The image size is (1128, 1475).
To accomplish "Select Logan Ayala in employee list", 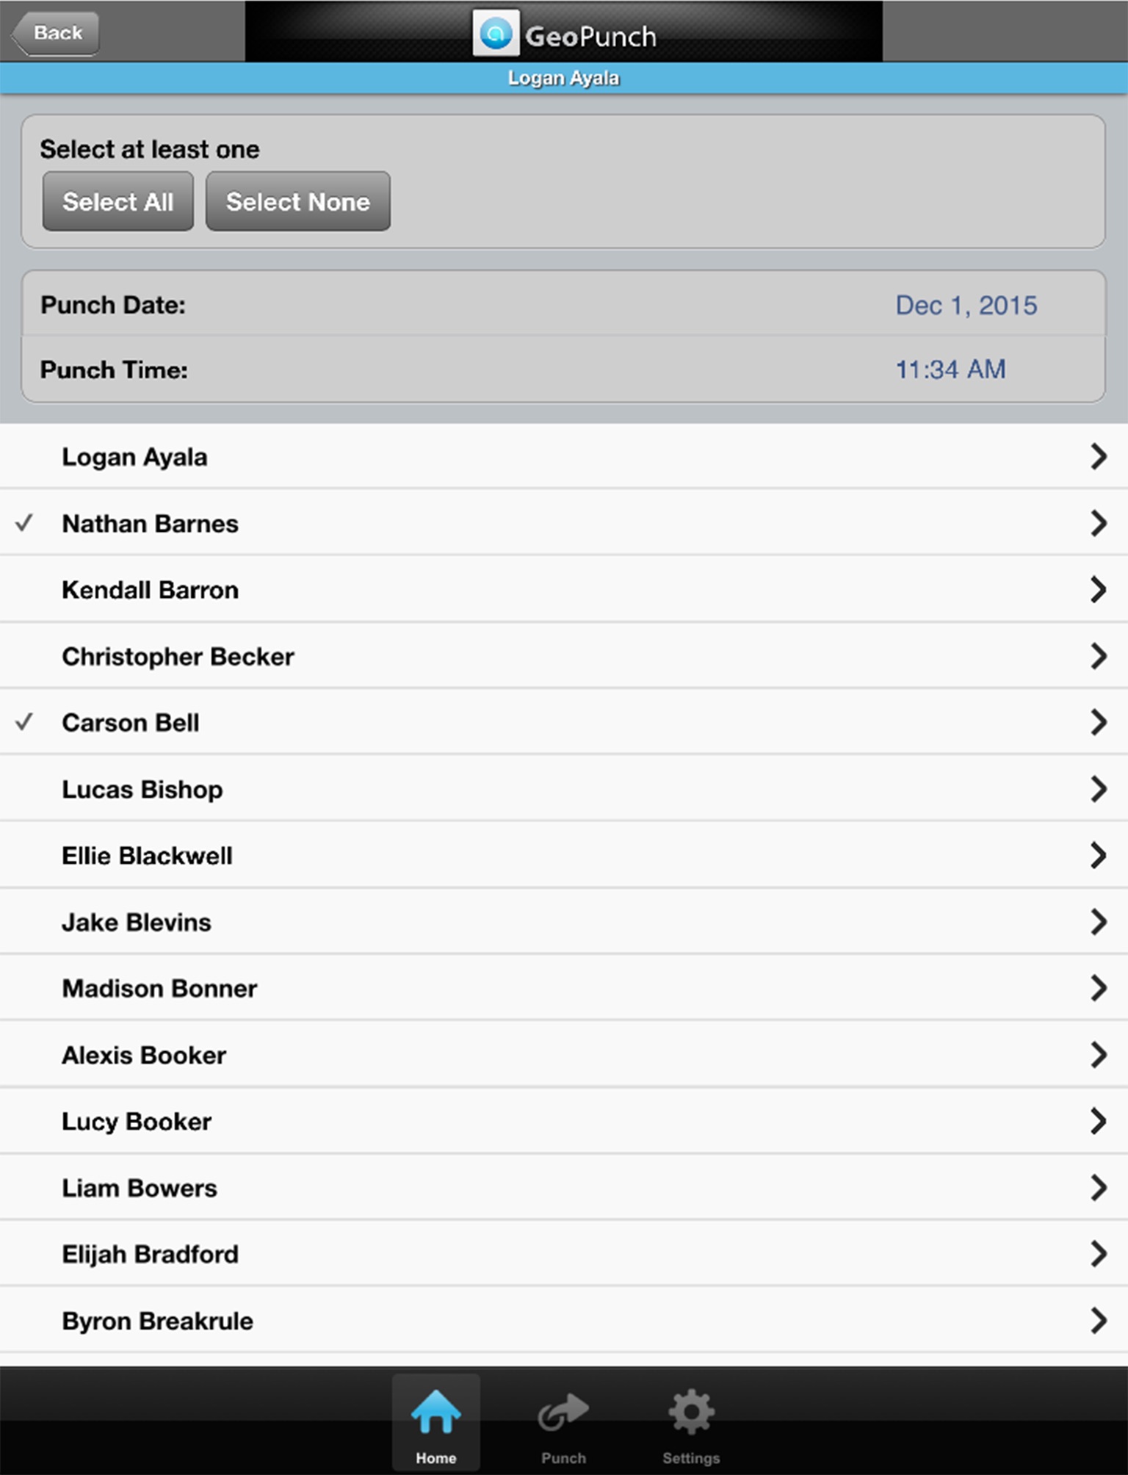I will click(134, 457).
